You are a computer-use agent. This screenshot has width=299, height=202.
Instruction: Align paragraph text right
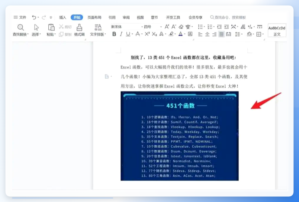coord(214,34)
